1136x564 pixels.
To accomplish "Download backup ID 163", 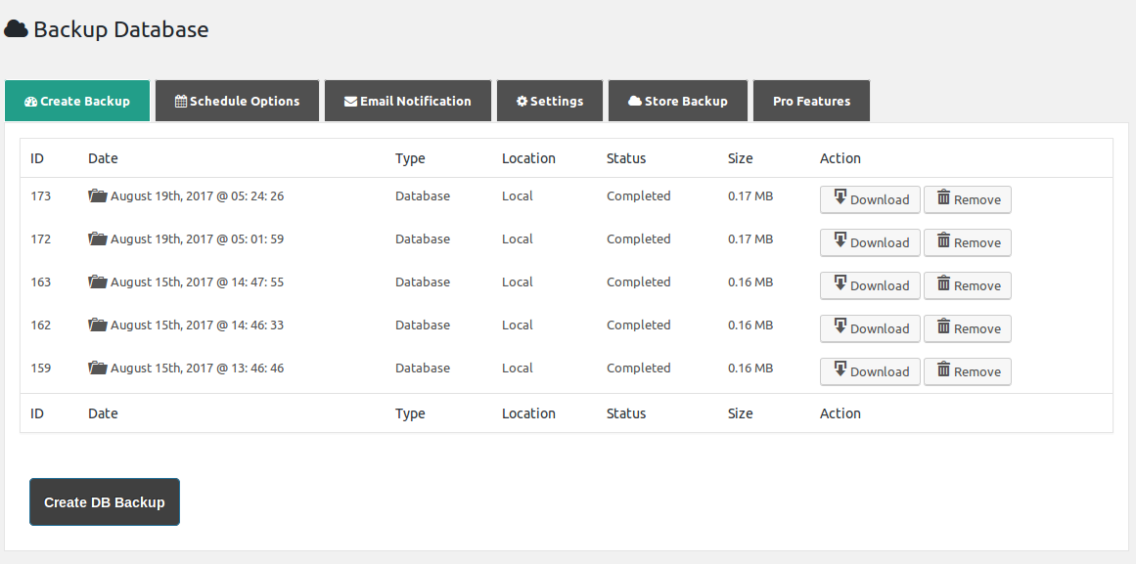I will coord(870,285).
